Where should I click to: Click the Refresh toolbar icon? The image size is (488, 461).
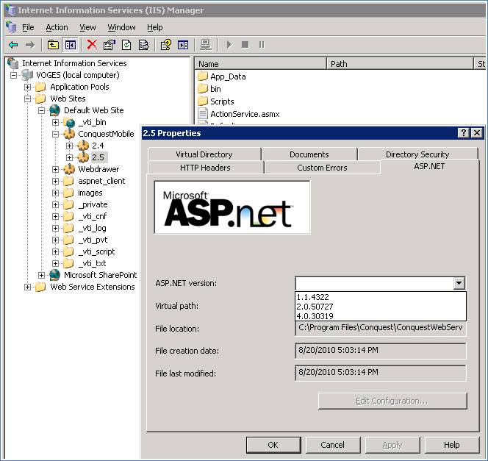pyautogui.click(x=126, y=45)
